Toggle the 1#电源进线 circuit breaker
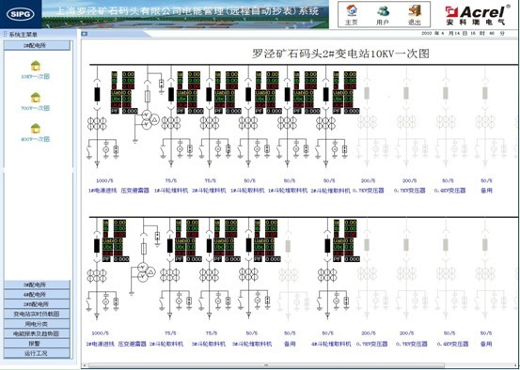Screen dimensions: 520x370 97,94
